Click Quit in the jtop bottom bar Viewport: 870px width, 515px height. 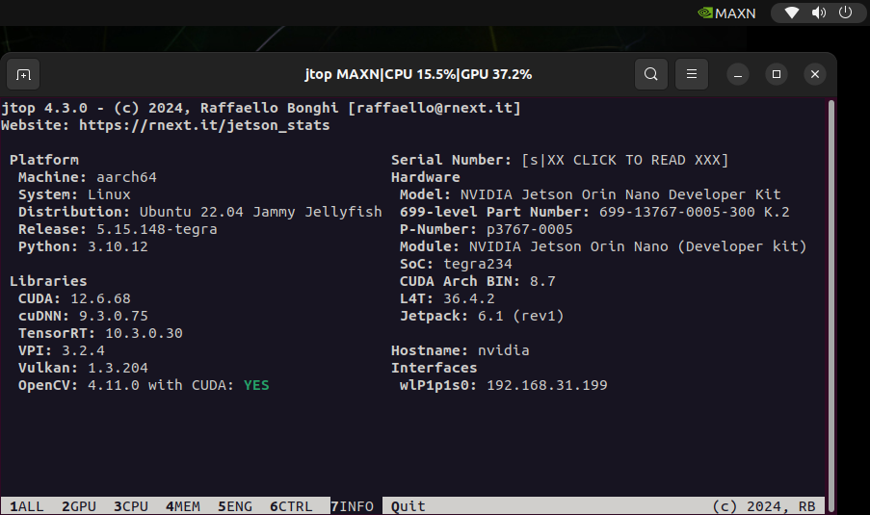408,506
